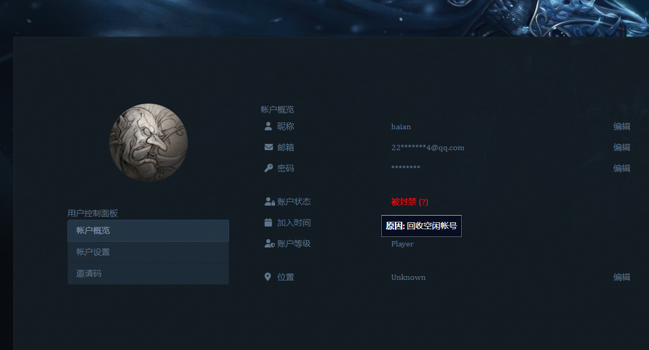This screenshot has width=649, height=350.
Task: Click the red 被封禁 (?) status
Action: pyautogui.click(x=409, y=202)
